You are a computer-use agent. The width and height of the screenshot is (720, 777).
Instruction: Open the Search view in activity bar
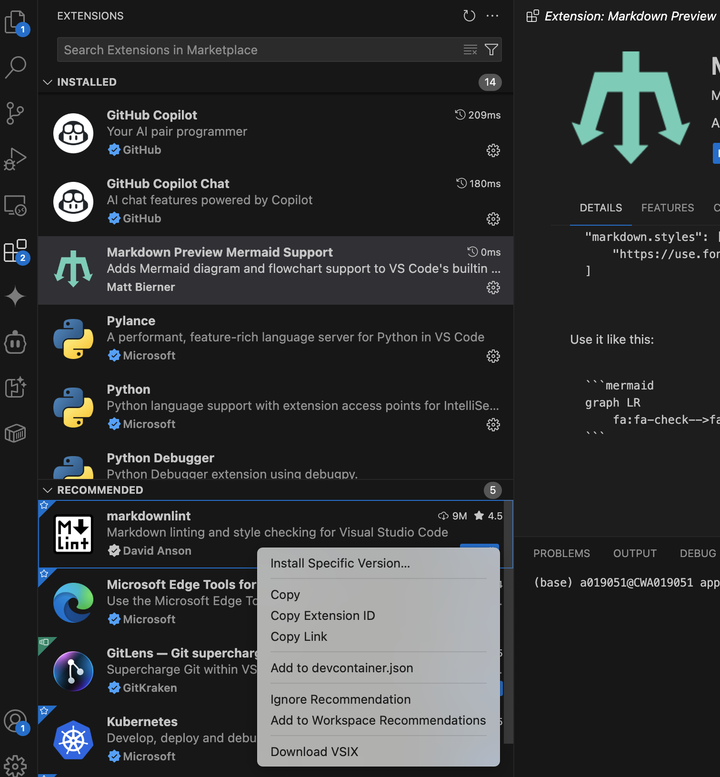[x=15, y=67]
